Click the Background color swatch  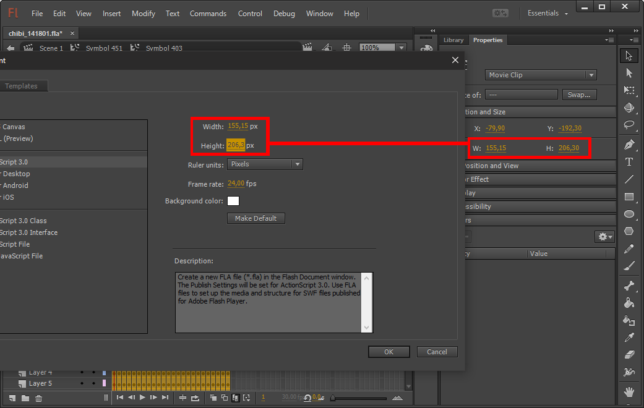click(233, 201)
